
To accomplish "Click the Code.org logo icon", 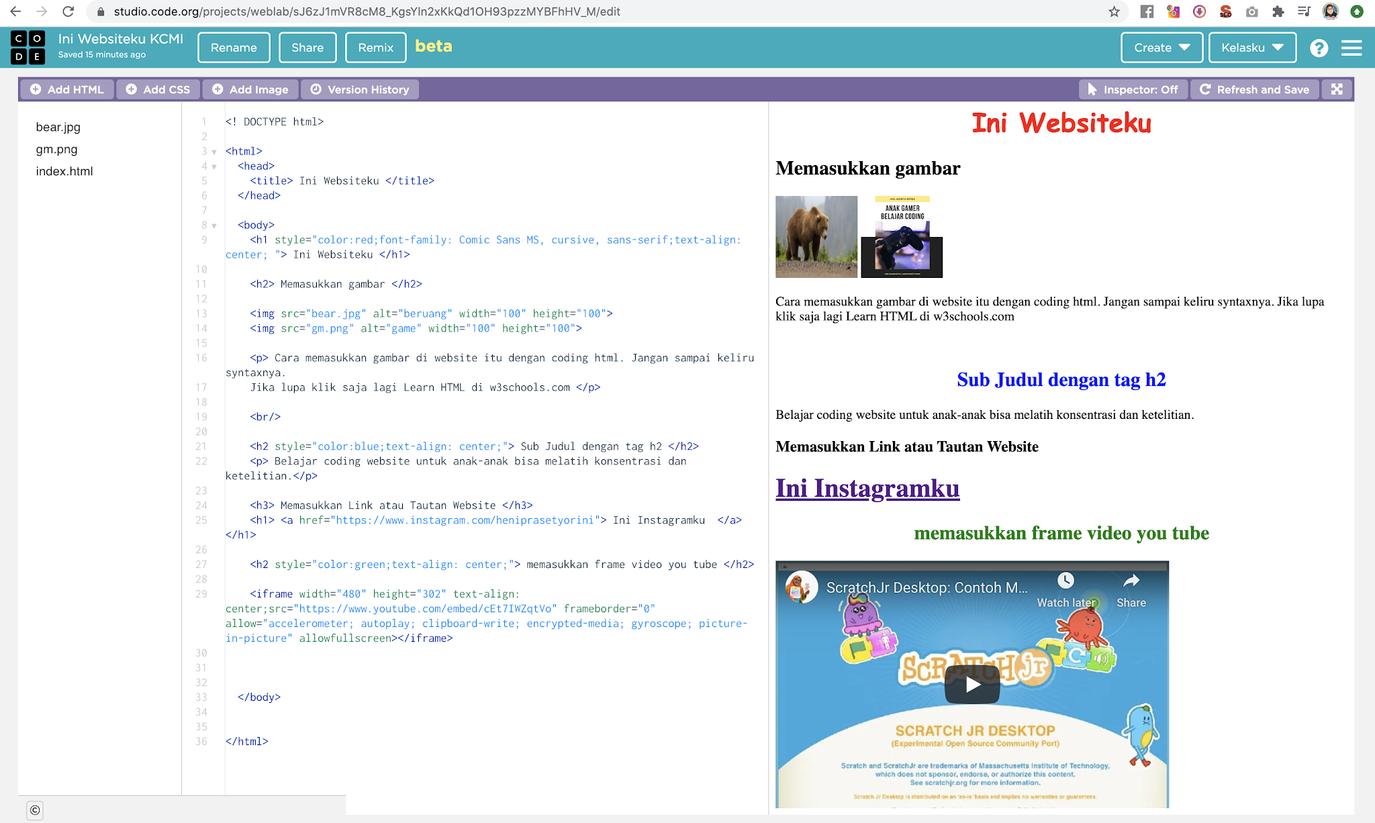I will point(28,48).
